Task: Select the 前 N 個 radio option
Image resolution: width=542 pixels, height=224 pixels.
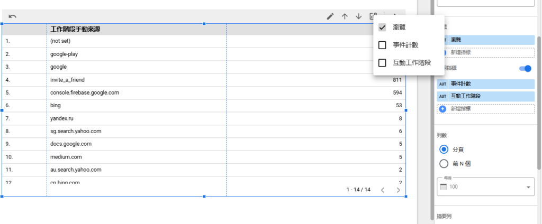Action: [444, 163]
